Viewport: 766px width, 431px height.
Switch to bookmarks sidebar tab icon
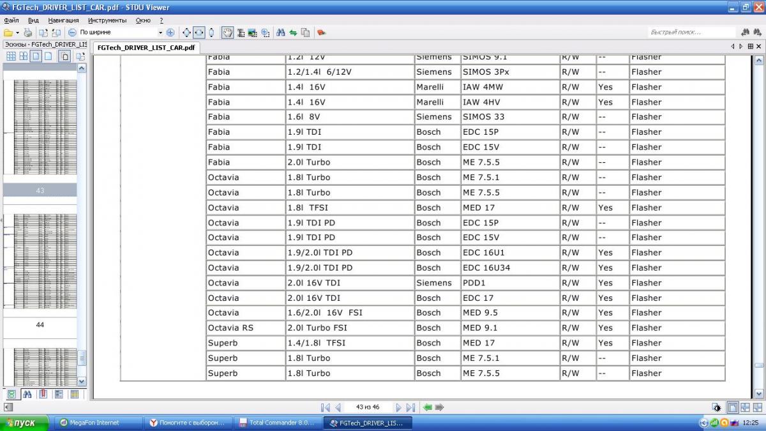(x=43, y=395)
